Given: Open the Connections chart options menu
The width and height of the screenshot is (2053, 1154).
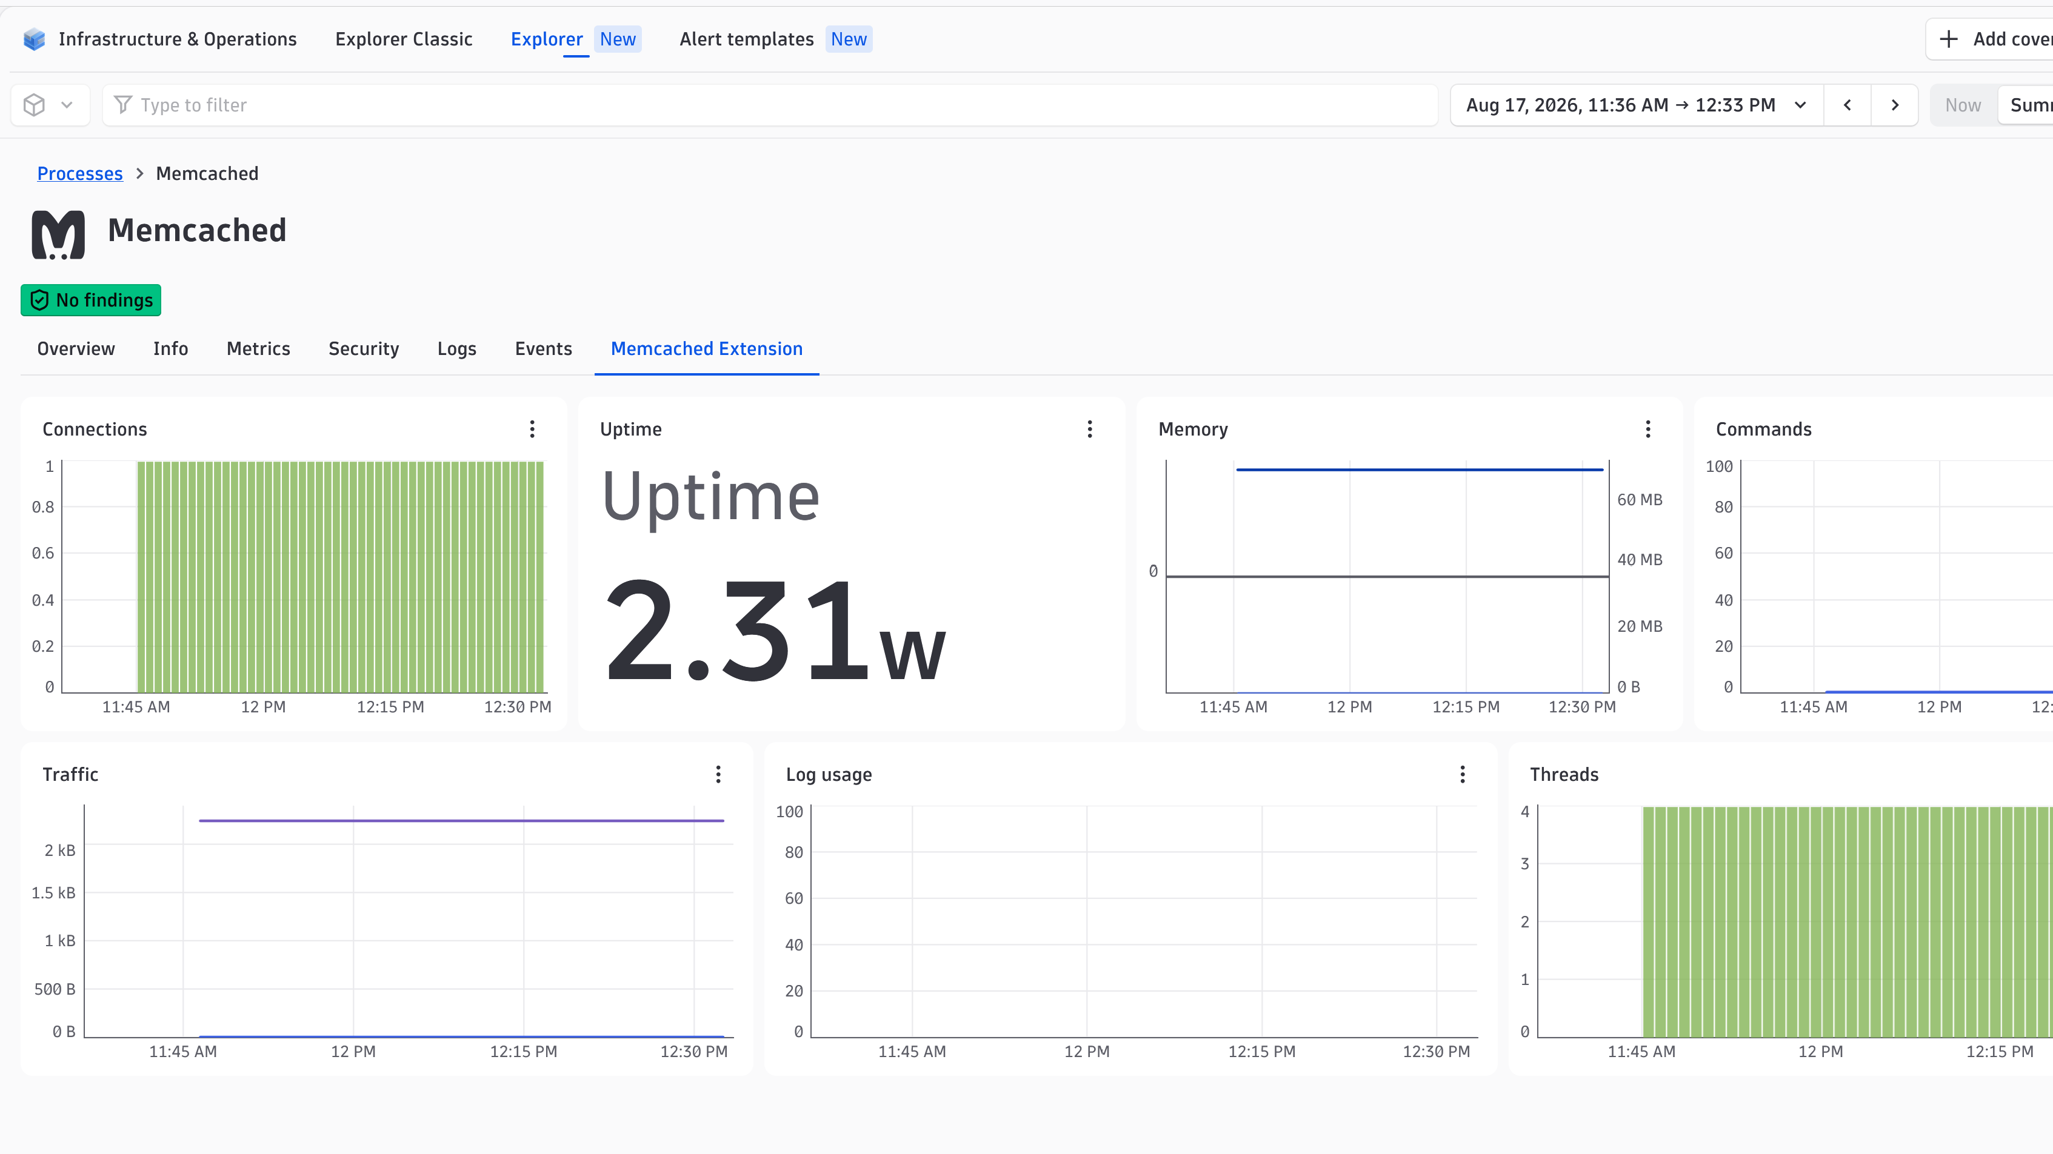Looking at the screenshot, I should click(x=532, y=429).
